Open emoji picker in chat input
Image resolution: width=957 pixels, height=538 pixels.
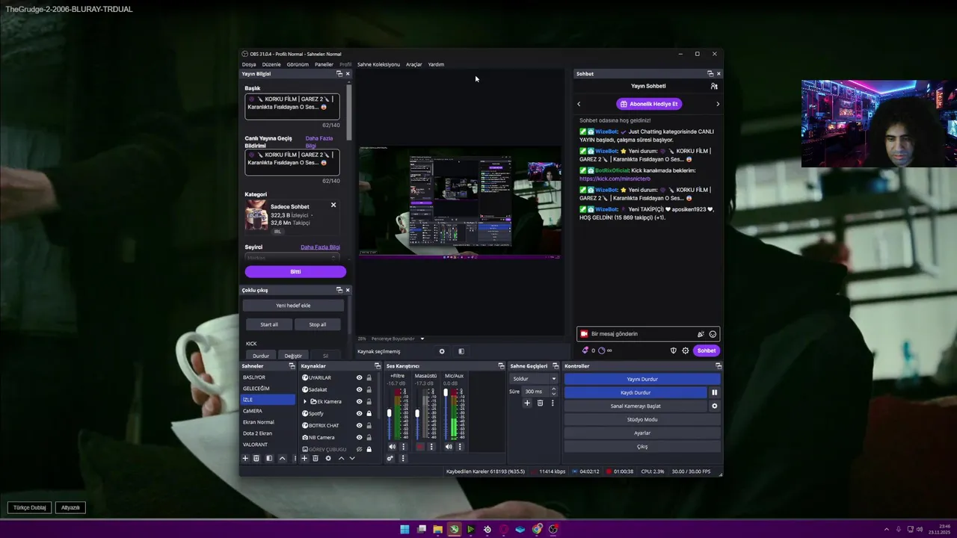click(x=713, y=334)
